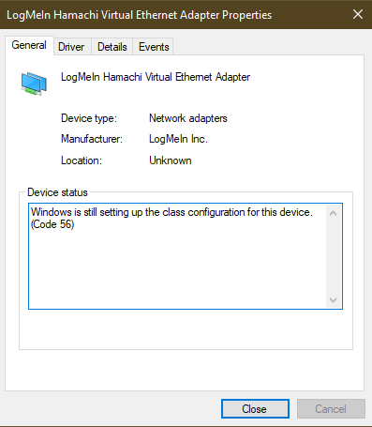This screenshot has width=372, height=427.
Task: Click the 'LogMeIn Inc.' manufacturer value
Action: point(178,139)
